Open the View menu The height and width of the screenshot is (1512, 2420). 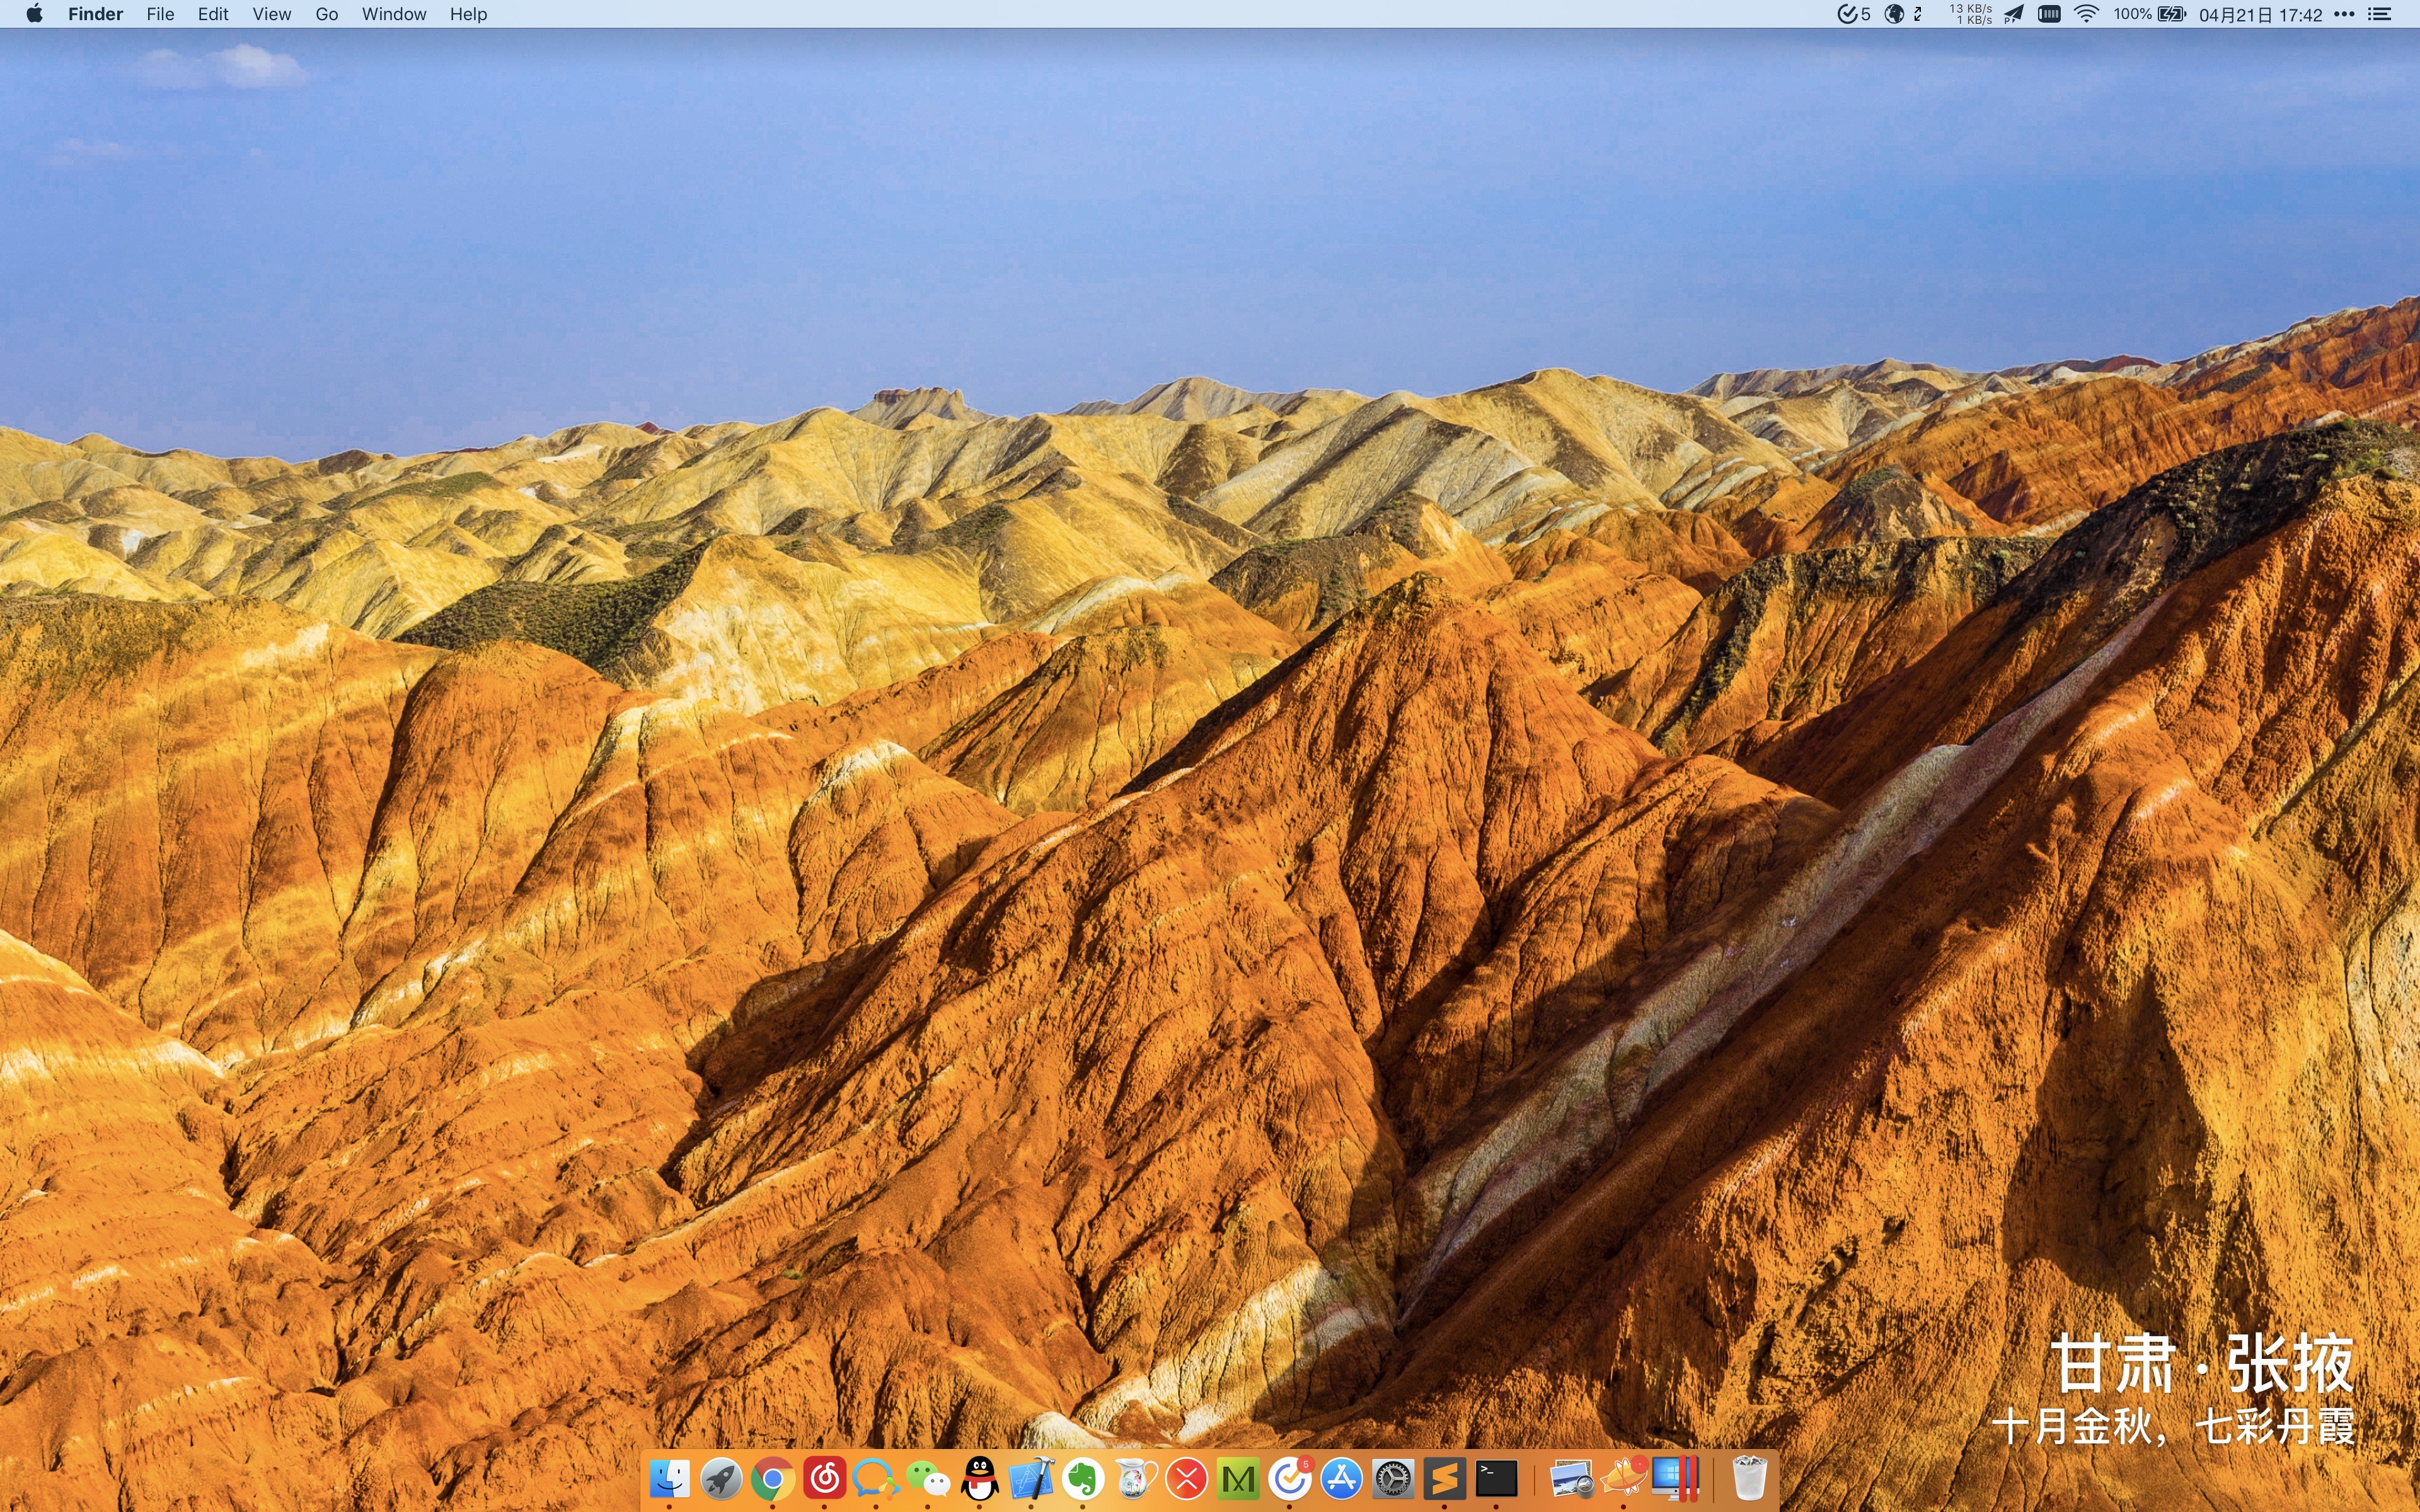pos(271,14)
